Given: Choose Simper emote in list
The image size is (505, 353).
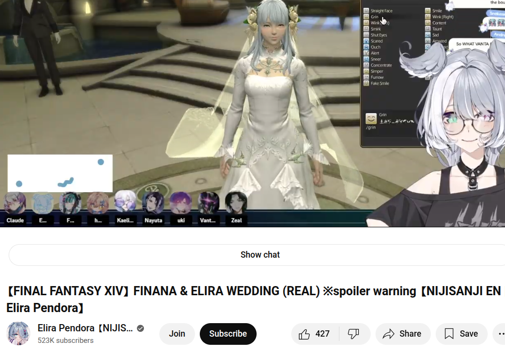Looking at the screenshot, I should (373, 71).
